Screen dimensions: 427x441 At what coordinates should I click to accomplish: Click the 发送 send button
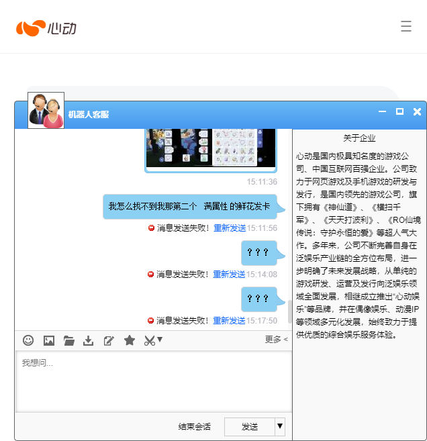click(250, 427)
